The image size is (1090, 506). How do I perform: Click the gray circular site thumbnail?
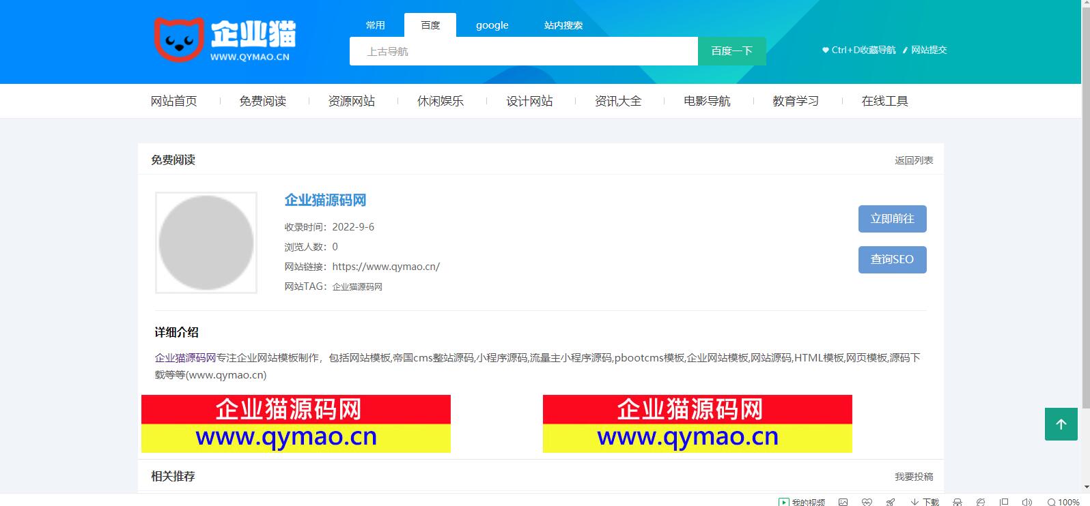206,243
